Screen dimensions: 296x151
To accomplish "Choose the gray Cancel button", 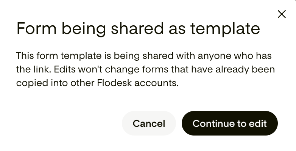I will click(149, 123).
